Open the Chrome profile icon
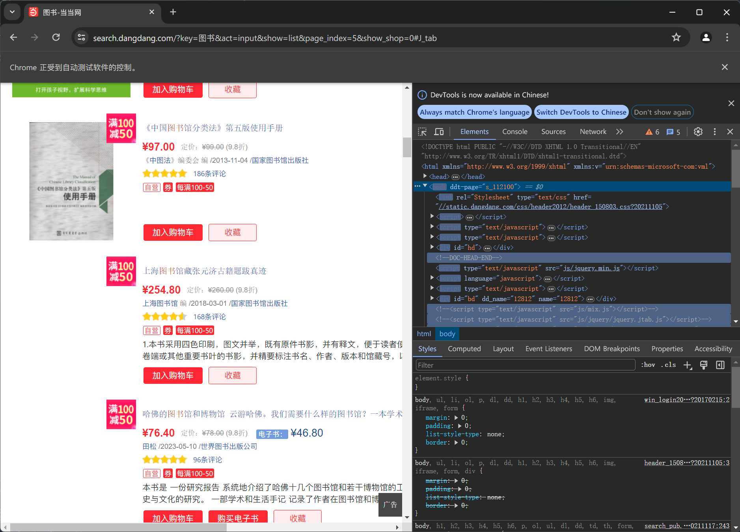The height and width of the screenshot is (532, 740). (706, 37)
